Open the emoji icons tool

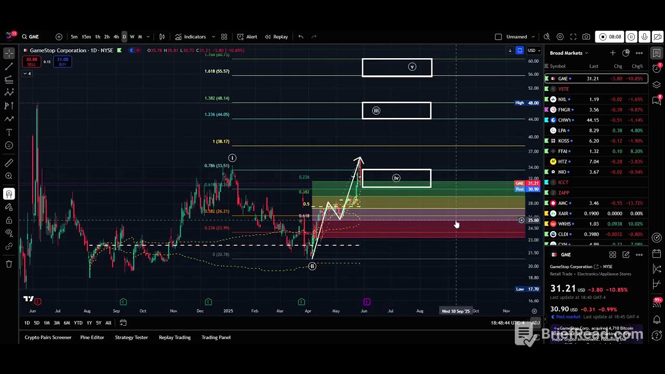(x=9, y=145)
